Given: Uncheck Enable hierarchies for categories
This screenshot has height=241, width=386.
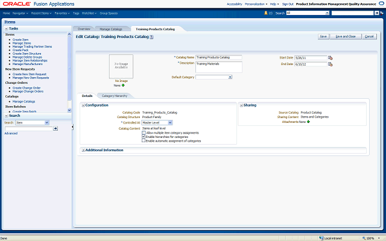Looking at the screenshot, I should pos(144,137).
